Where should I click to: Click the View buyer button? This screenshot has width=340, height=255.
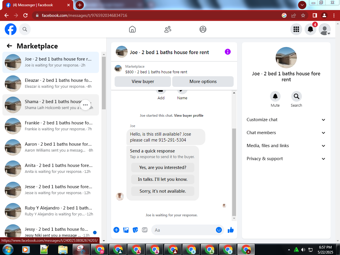click(143, 82)
